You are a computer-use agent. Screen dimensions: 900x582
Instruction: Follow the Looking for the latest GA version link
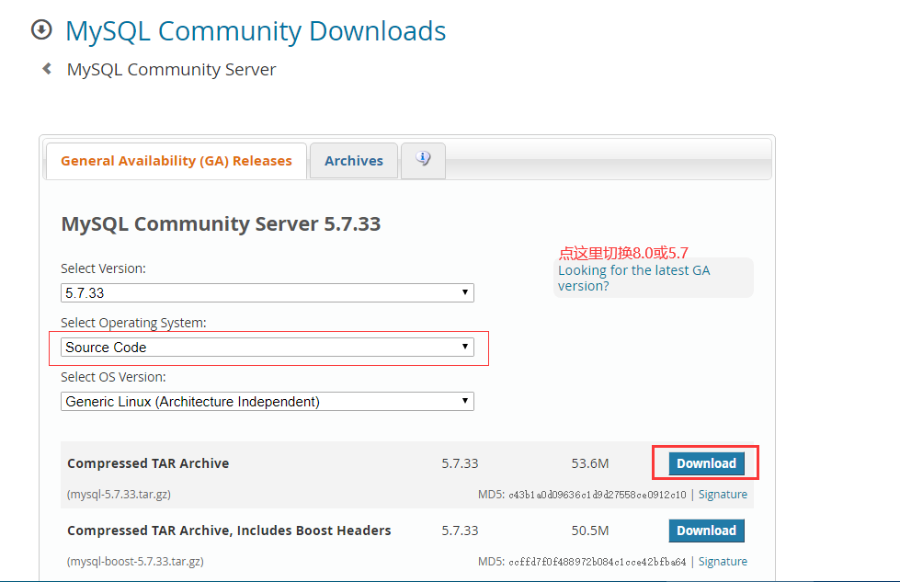633,278
